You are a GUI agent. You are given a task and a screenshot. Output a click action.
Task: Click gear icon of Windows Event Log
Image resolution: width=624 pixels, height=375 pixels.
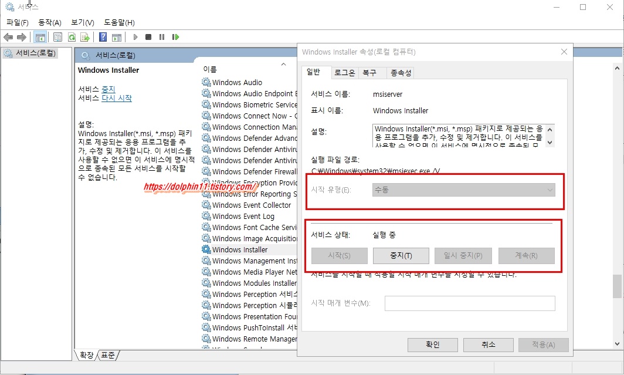[x=206, y=216]
